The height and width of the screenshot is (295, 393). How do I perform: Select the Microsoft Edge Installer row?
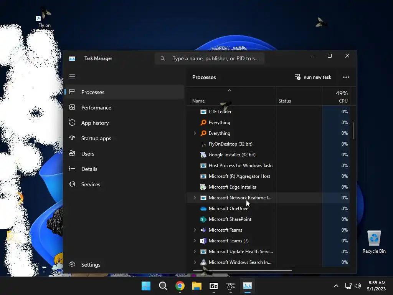[x=268, y=187]
